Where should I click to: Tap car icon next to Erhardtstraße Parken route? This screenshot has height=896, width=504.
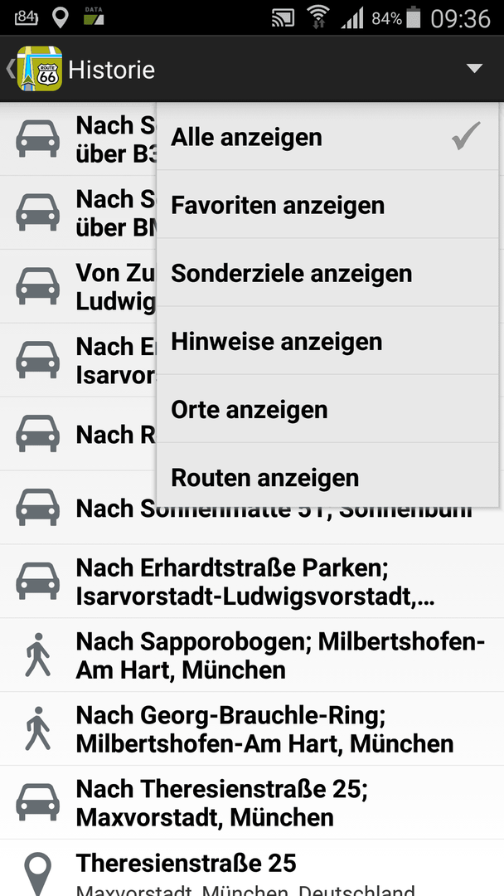37,581
